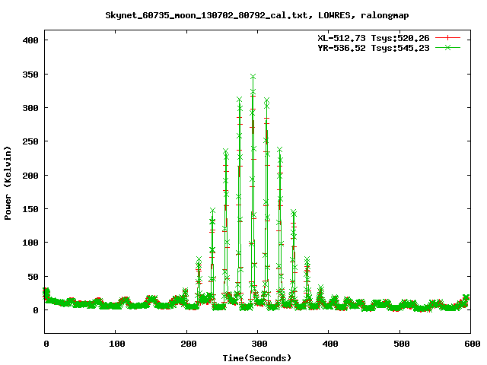Click the 150 tick label on power axis

click(30, 209)
